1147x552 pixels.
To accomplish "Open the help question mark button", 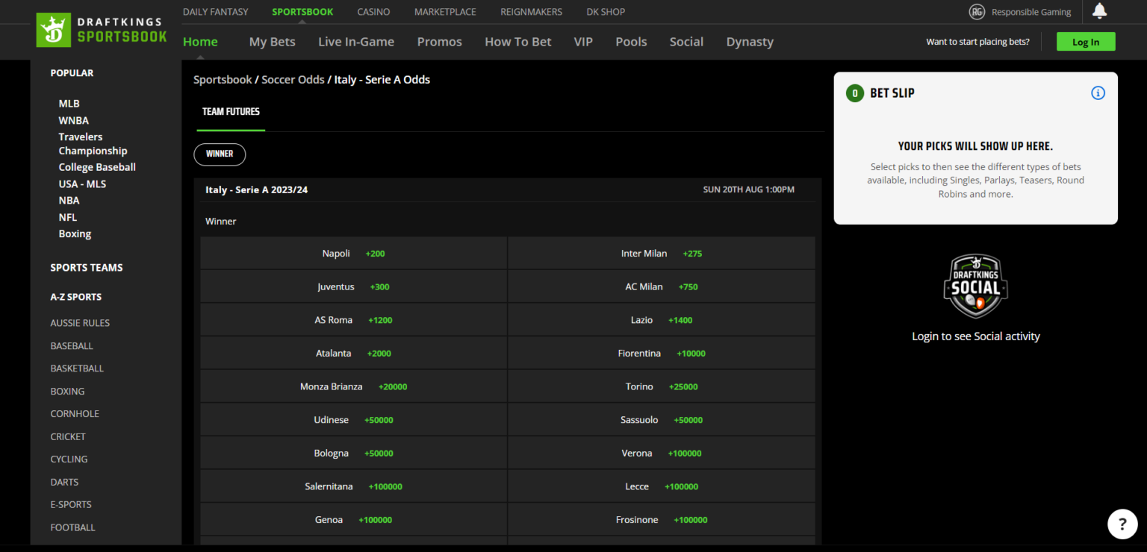I will [x=1122, y=524].
